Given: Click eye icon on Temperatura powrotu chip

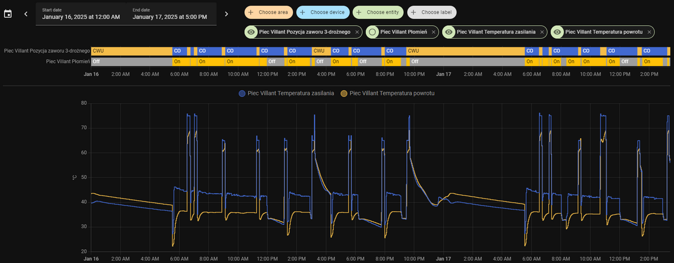Looking at the screenshot, I should (558, 33).
